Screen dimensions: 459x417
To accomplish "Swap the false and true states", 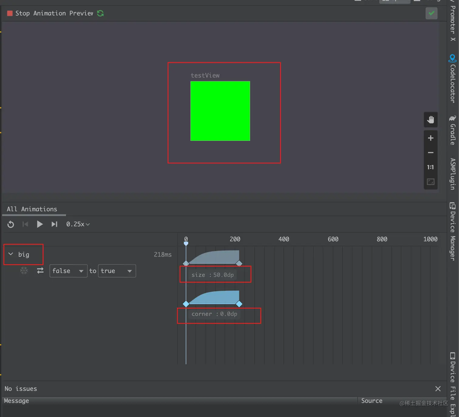I will click(x=40, y=270).
